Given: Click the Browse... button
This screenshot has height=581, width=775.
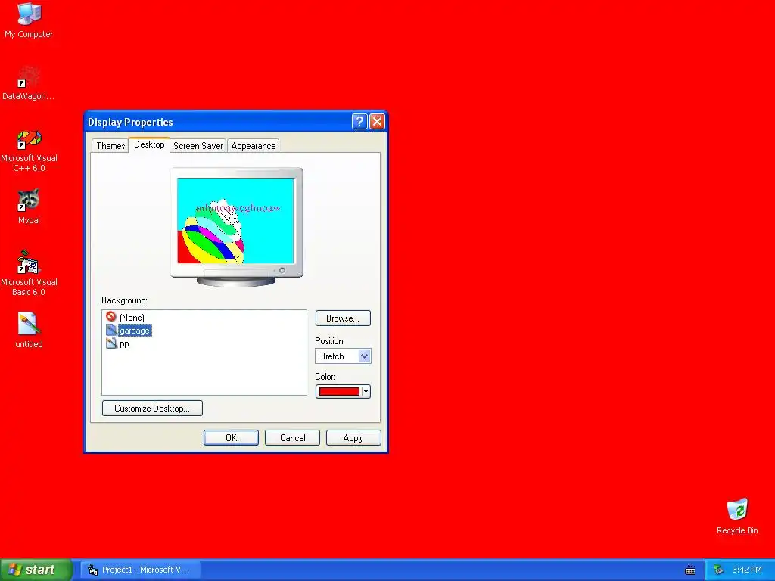Looking at the screenshot, I should (x=343, y=318).
